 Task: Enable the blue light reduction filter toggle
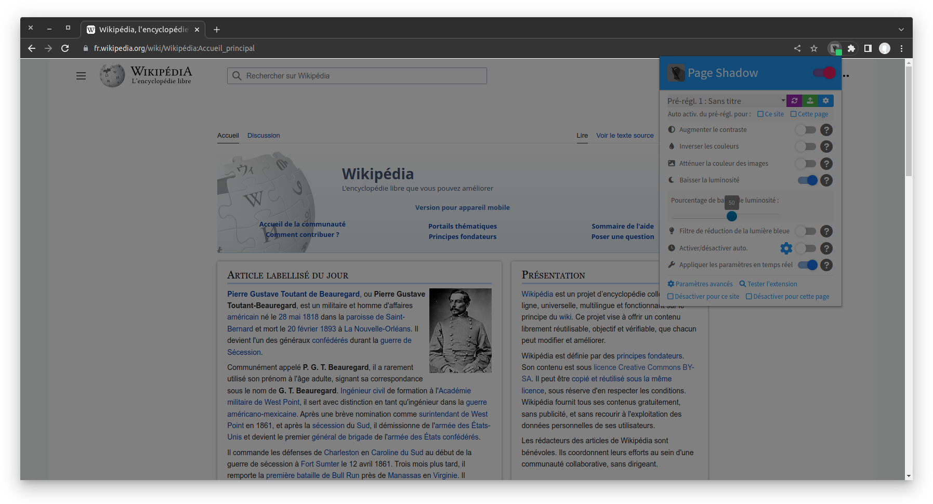pos(806,231)
